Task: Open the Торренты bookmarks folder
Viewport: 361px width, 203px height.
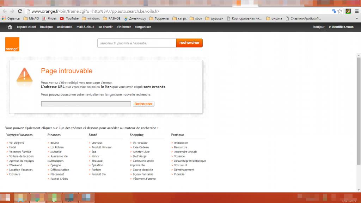Action: [159, 18]
